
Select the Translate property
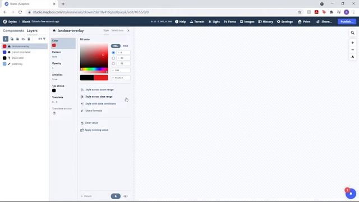[63, 99]
